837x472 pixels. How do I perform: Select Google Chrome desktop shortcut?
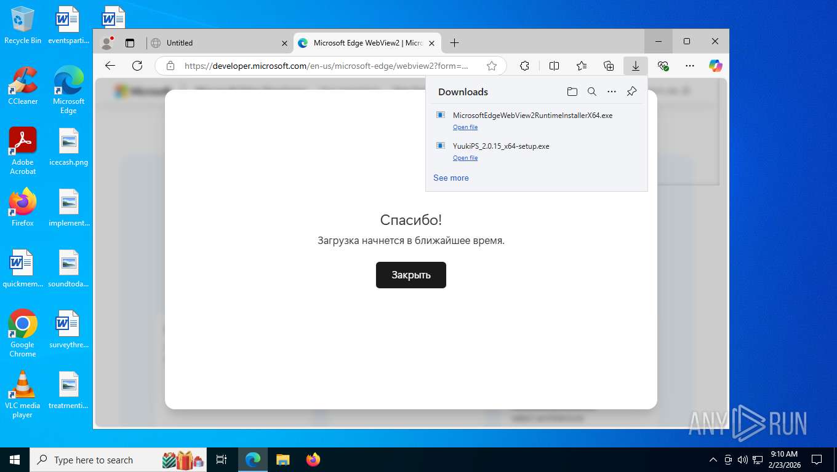(23, 334)
